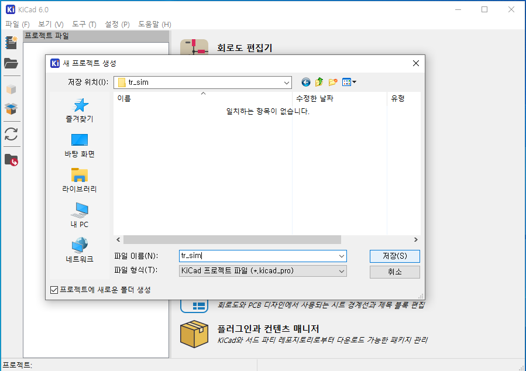Toggle 프로젝트에 새로운 폴더 생성 checkbox
This screenshot has height=371, width=526.
point(54,290)
